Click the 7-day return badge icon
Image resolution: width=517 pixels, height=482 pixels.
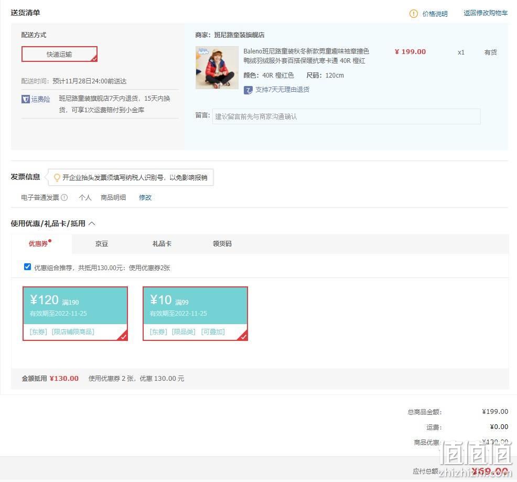(248, 90)
